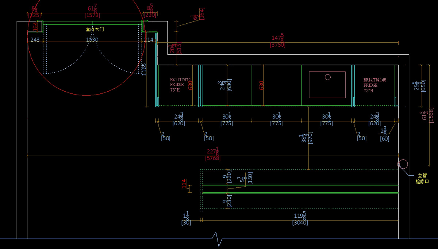Viewport: 438px width, 249px height.
Task: Click the 1165 vertical dimension text
Action: click(x=144, y=69)
